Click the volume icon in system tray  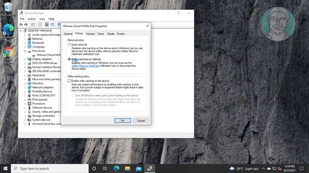tap(280, 169)
